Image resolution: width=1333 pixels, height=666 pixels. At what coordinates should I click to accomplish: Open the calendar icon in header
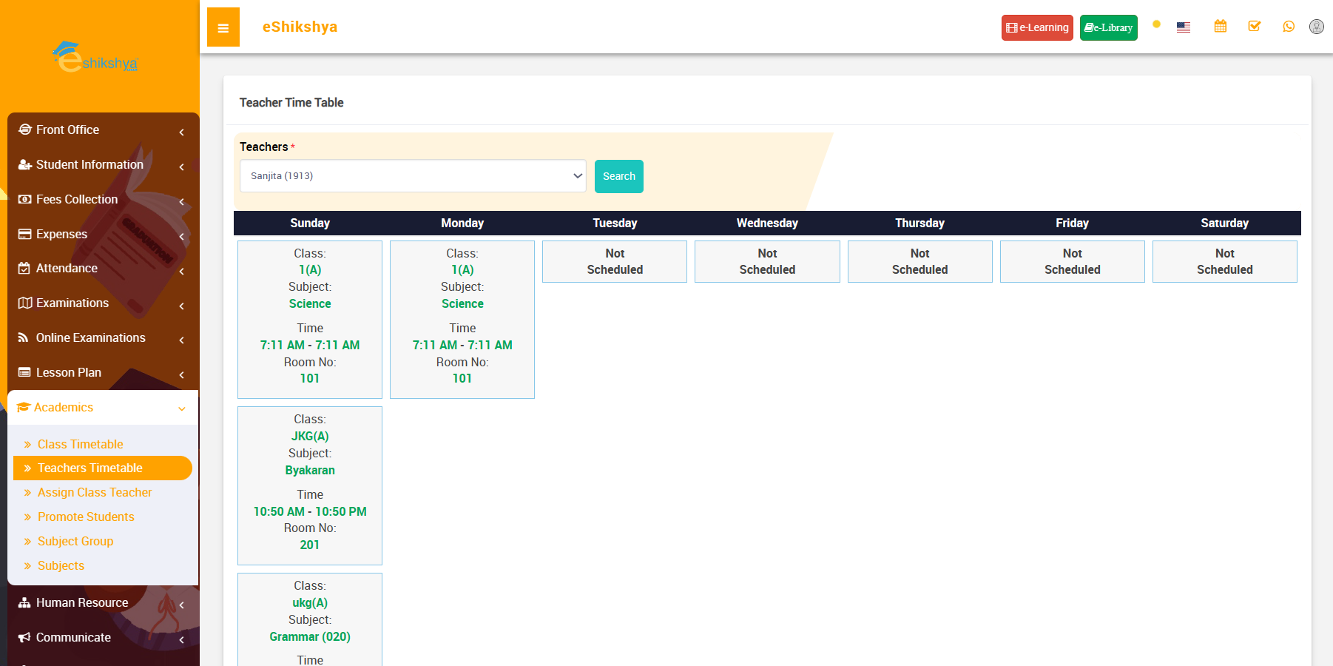1220,27
